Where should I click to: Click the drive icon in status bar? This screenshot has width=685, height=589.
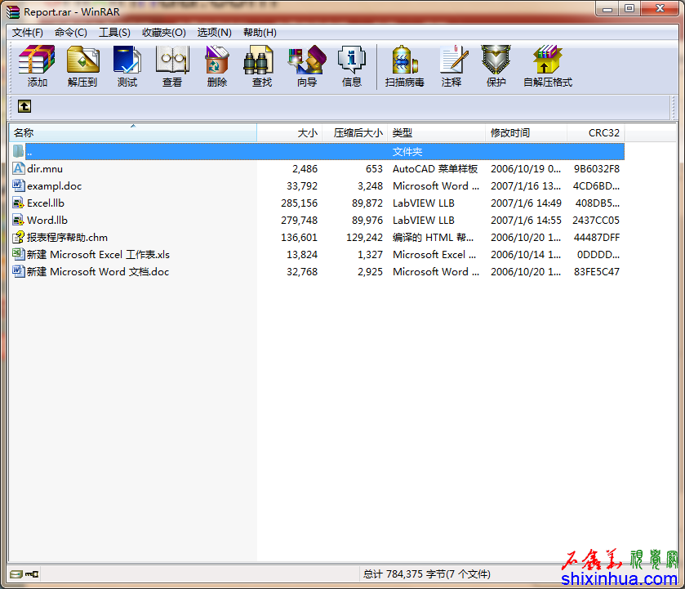16,573
